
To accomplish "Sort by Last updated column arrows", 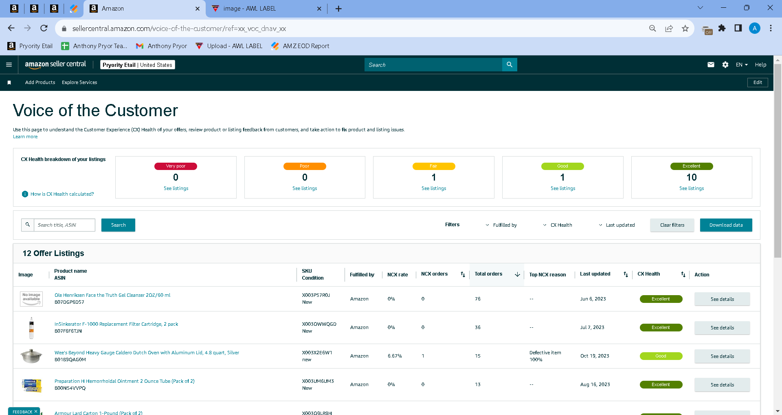I will pos(626,274).
